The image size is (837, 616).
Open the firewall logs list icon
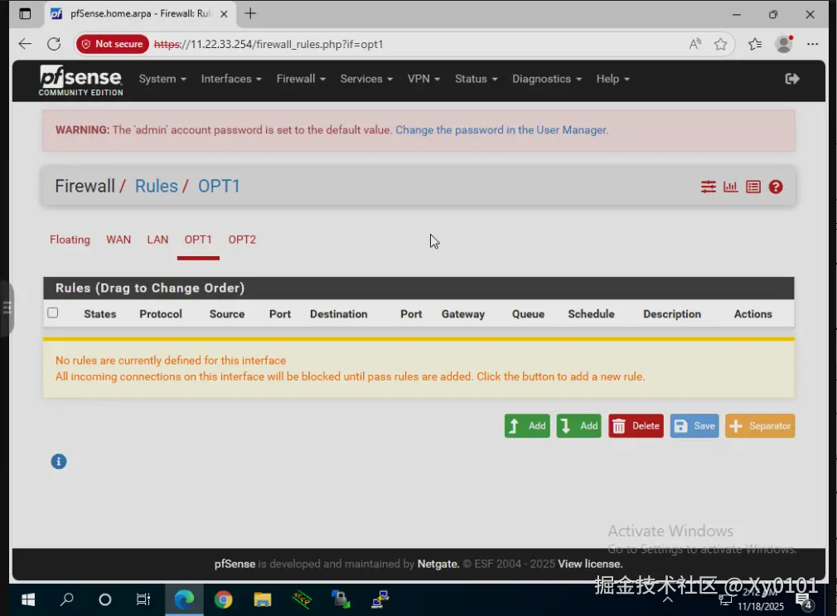pyautogui.click(x=753, y=187)
